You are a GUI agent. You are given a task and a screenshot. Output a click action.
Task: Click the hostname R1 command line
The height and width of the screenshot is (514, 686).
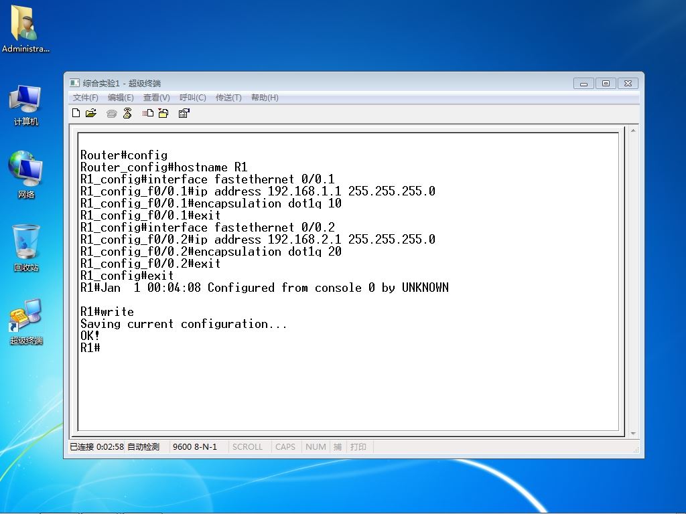point(163,167)
